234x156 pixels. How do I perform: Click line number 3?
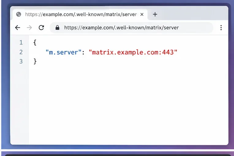[x=21, y=61]
